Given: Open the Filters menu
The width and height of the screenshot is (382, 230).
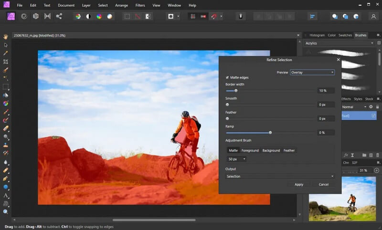Looking at the screenshot, I should [140, 5].
